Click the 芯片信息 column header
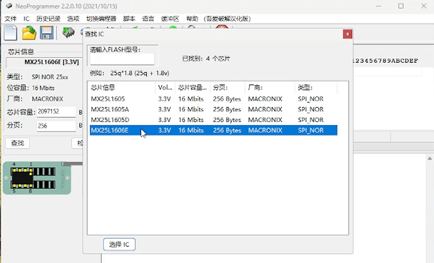 point(121,87)
